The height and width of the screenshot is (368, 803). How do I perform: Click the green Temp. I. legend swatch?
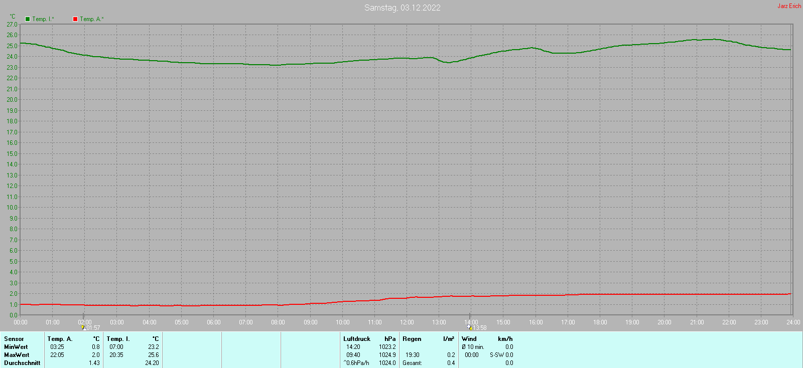[x=28, y=19]
